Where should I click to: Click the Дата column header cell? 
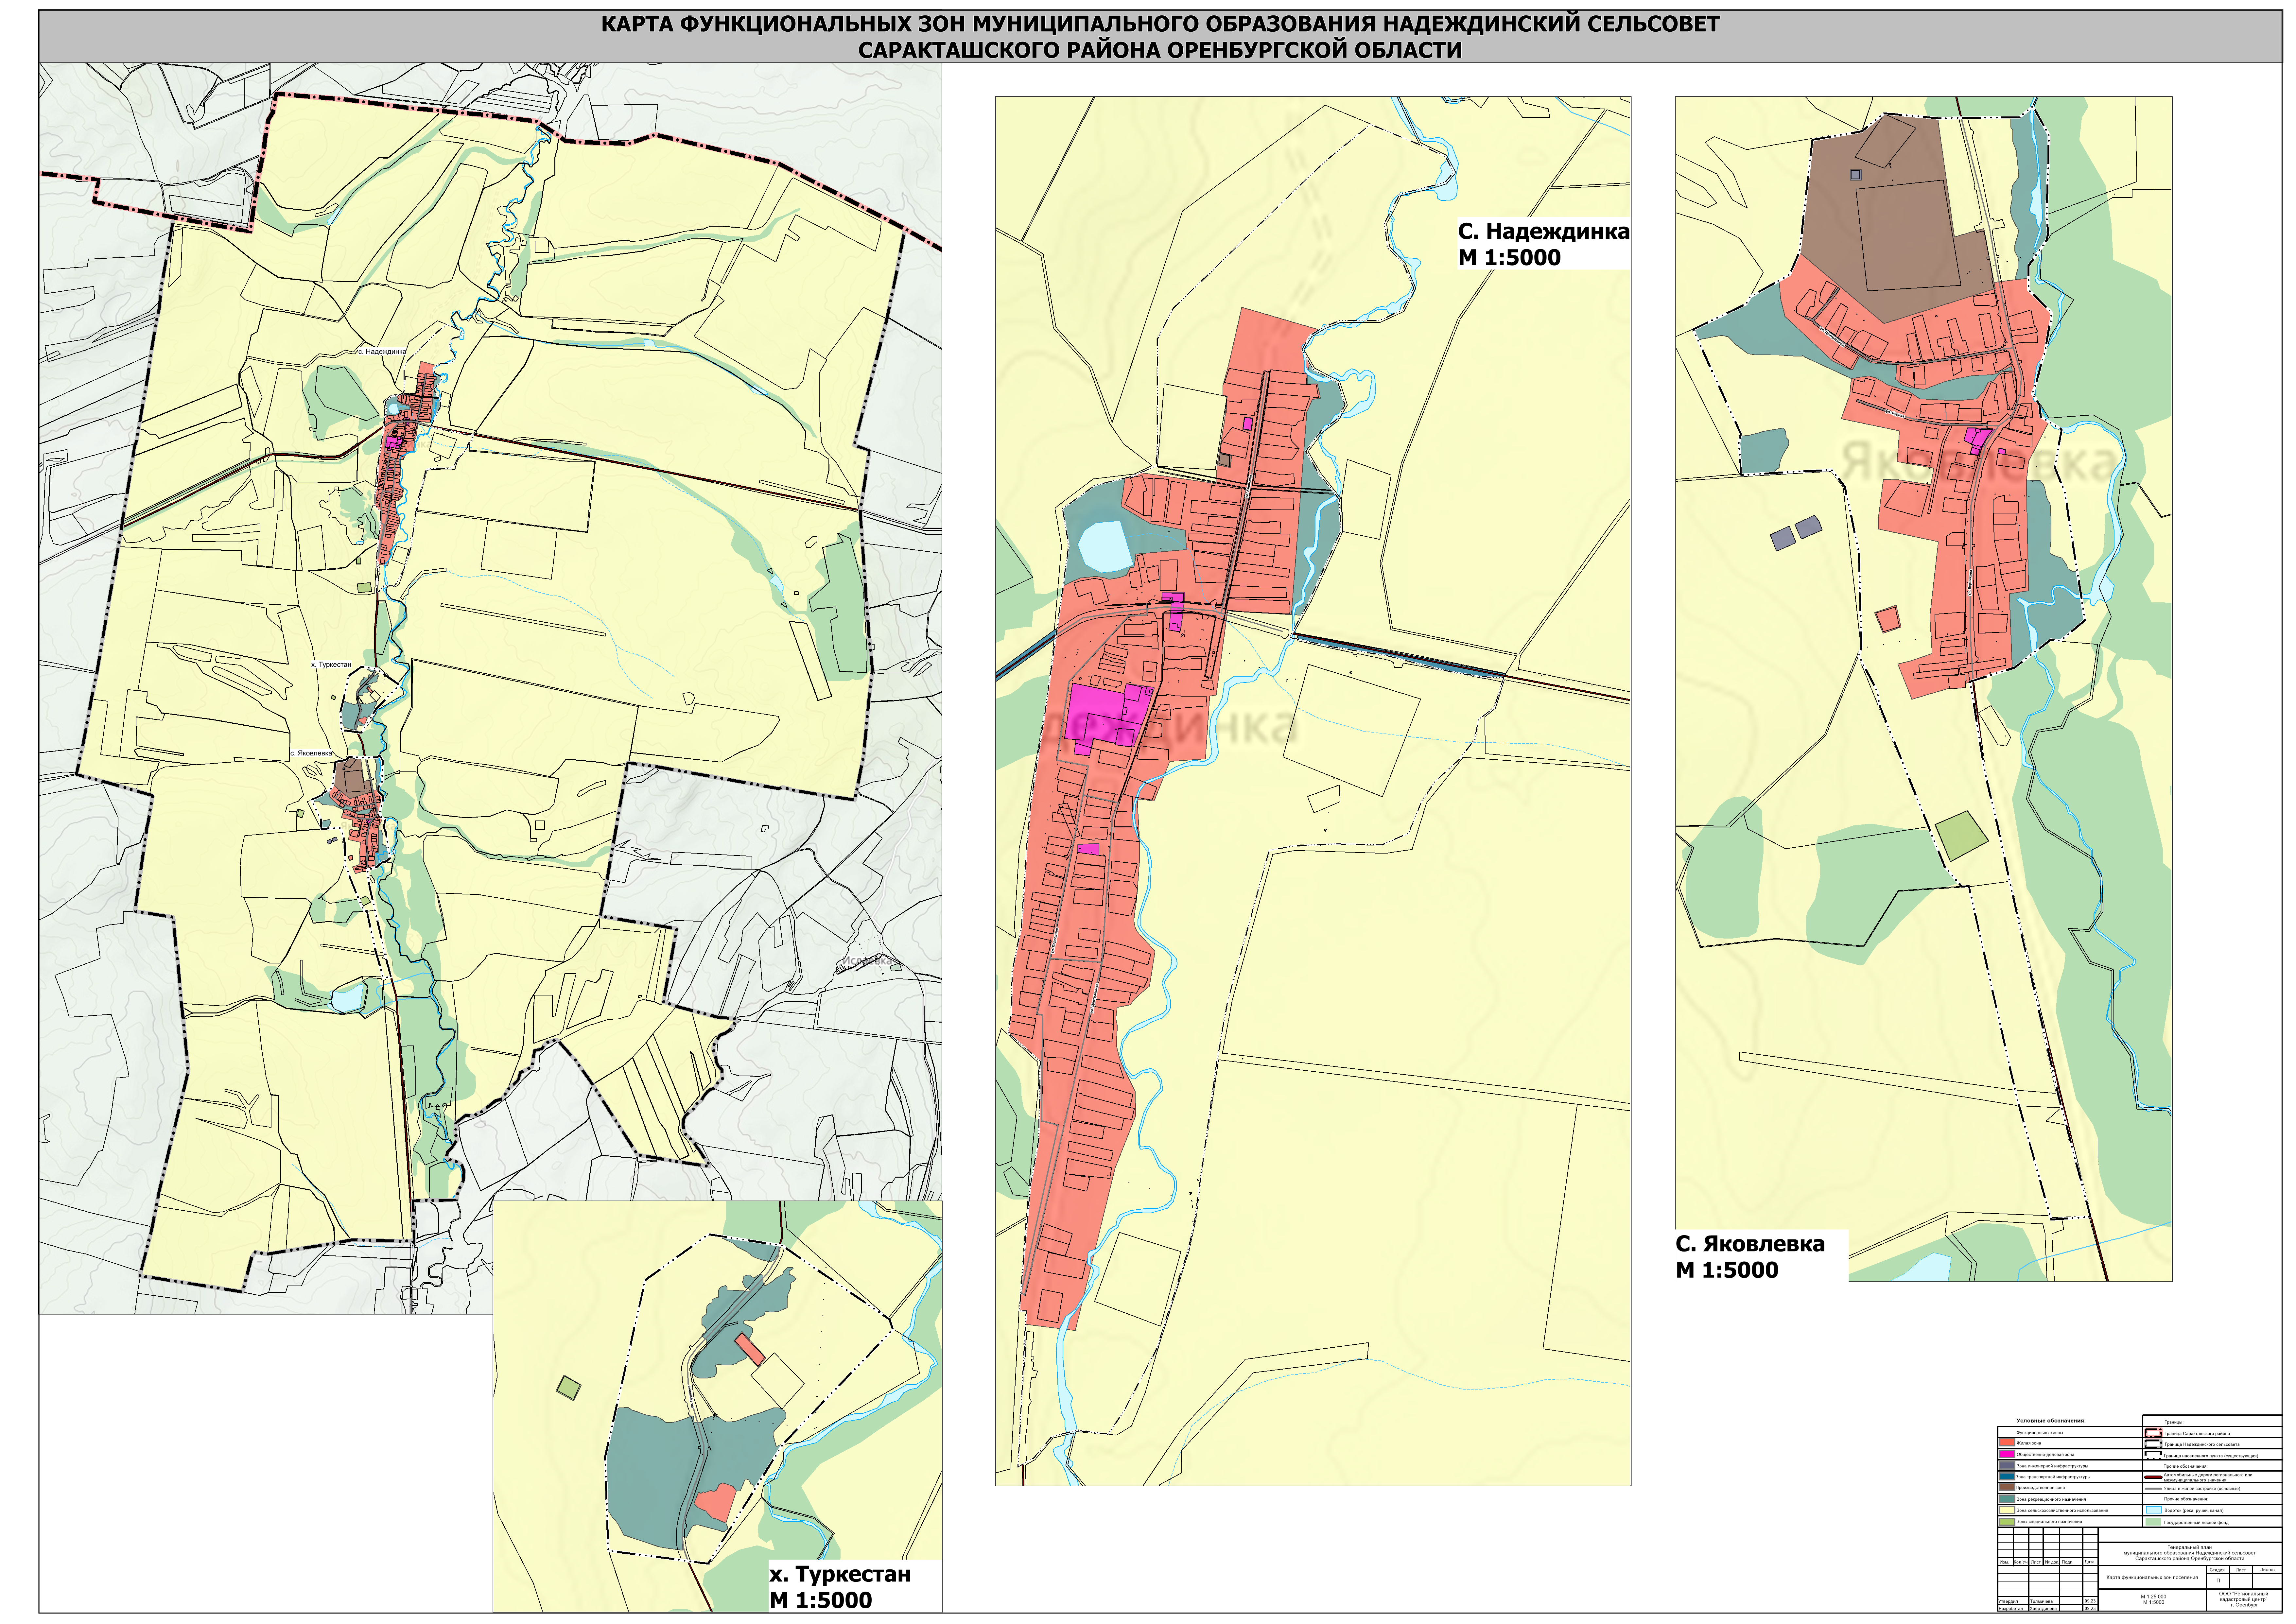pyautogui.click(x=2090, y=1562)
